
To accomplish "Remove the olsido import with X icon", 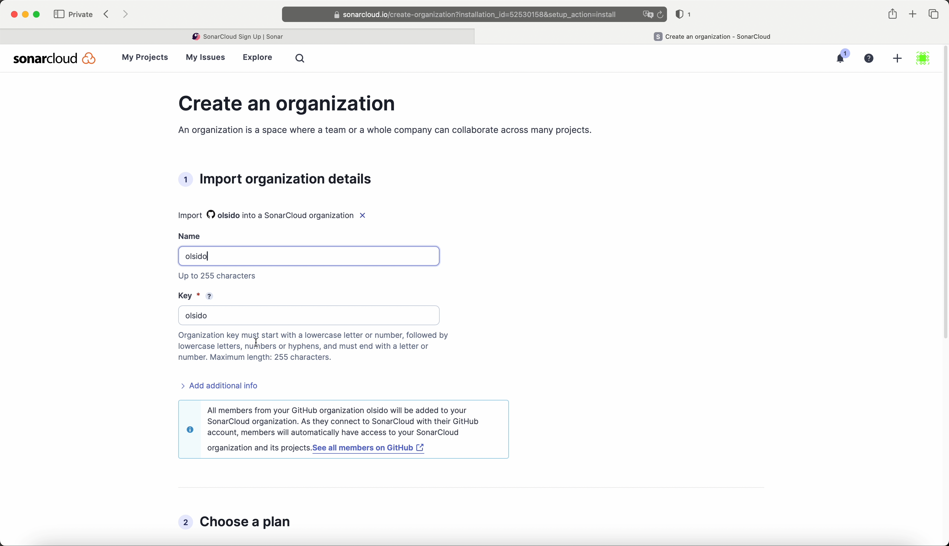I will [x=362, y=216].
